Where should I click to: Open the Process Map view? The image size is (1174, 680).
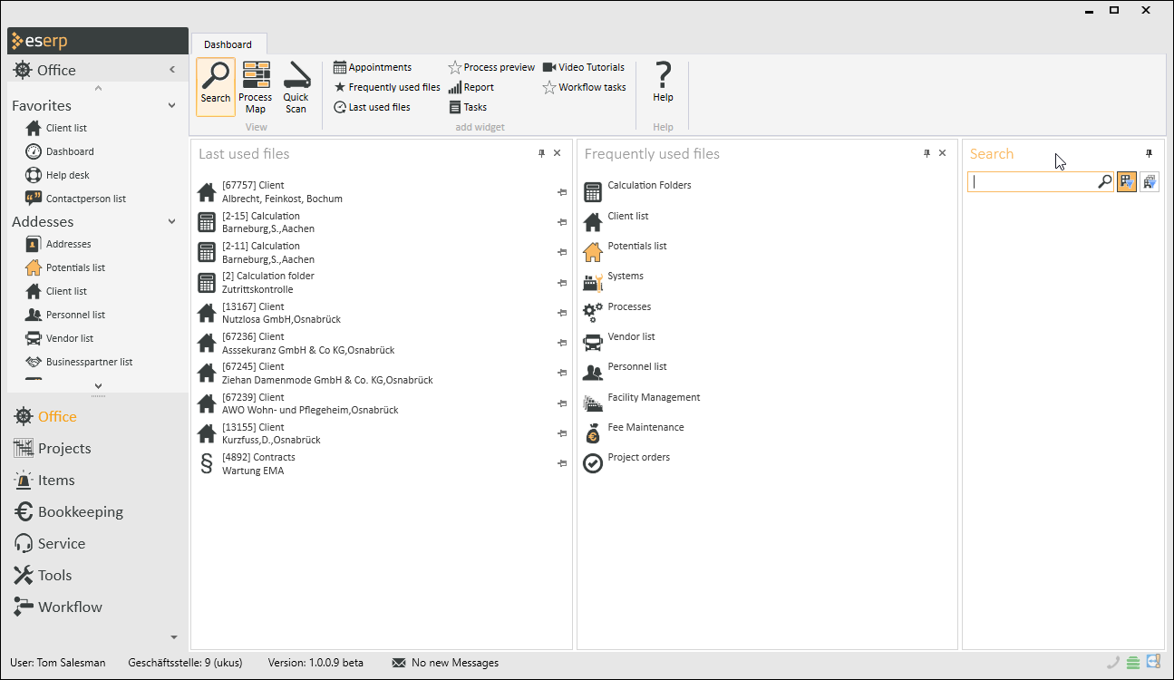[x=256, y=86]
